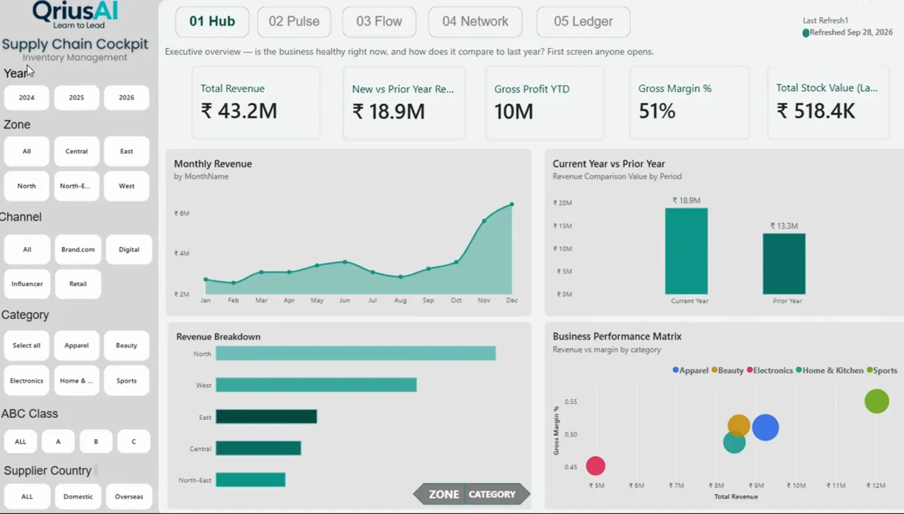Filter ABC Class to C
The width and height of the screenshot is (904, 514).
tap(133, 441)
